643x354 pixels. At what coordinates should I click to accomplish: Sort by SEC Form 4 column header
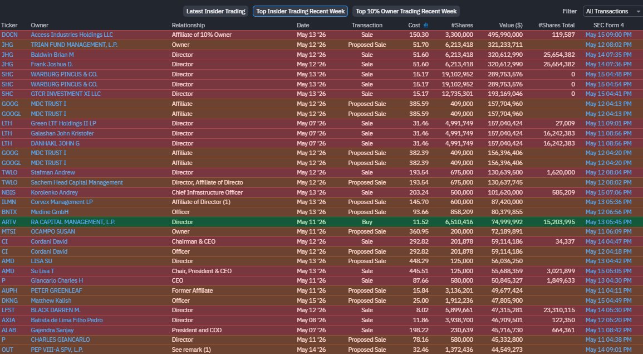(608, 25)
